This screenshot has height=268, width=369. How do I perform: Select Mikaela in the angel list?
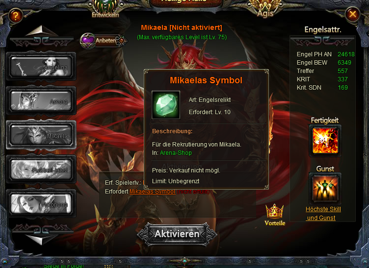(41, 135)
